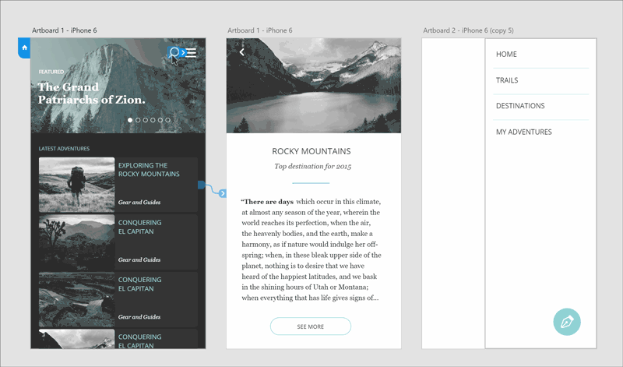Click the 'There are days' quote paragraph
Screen dimensions: 623x367
[x=311, y=249]
